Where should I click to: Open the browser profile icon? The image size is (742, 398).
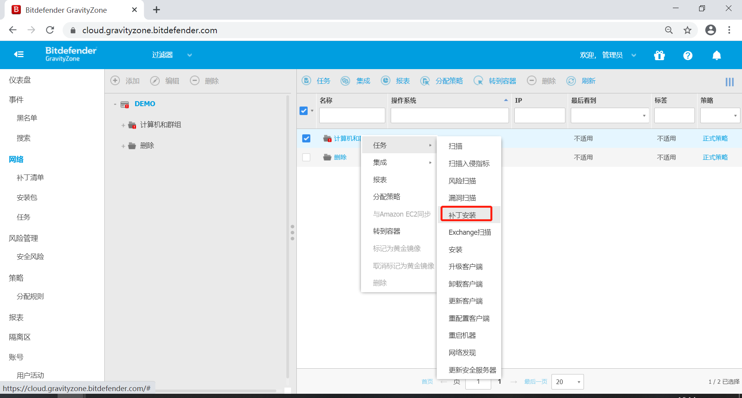[711, 30]
